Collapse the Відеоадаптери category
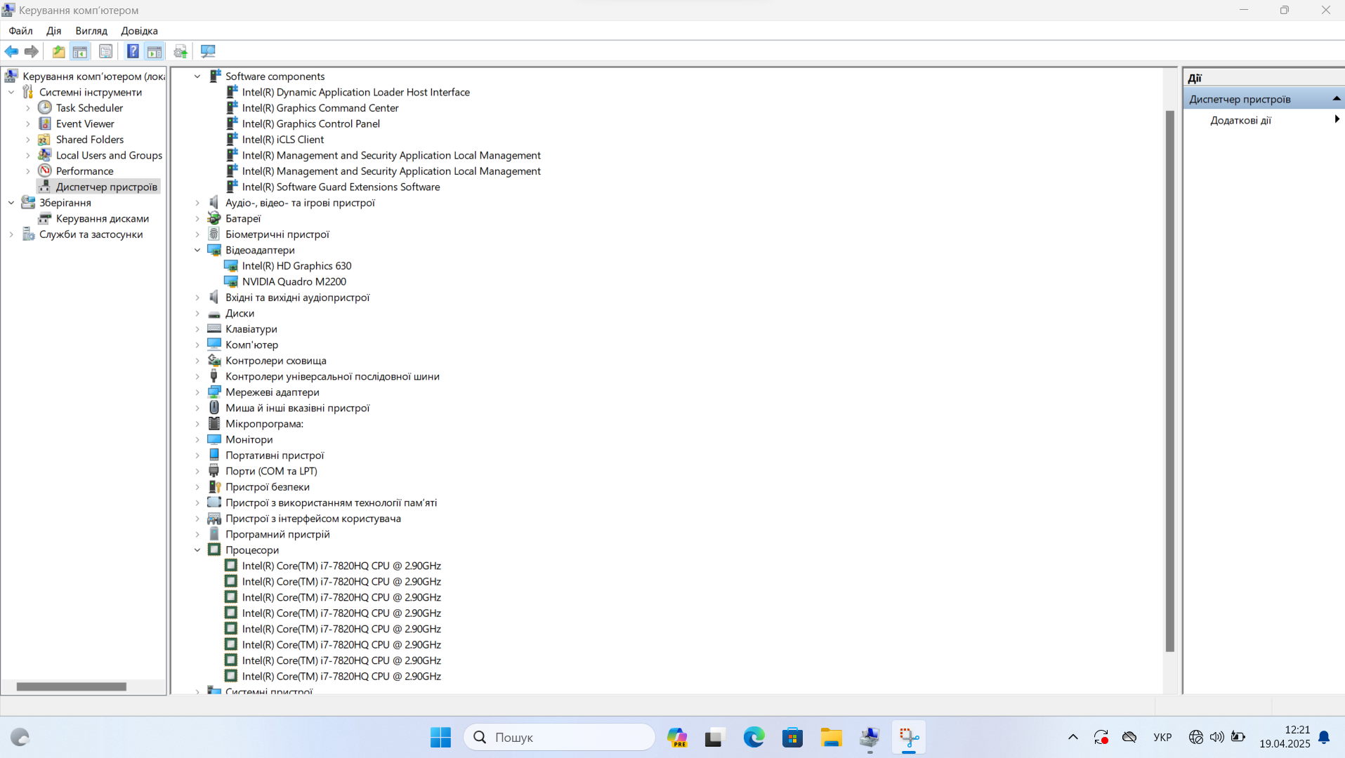The height and width of the screenshot is (758, 1345). point(197,250)
